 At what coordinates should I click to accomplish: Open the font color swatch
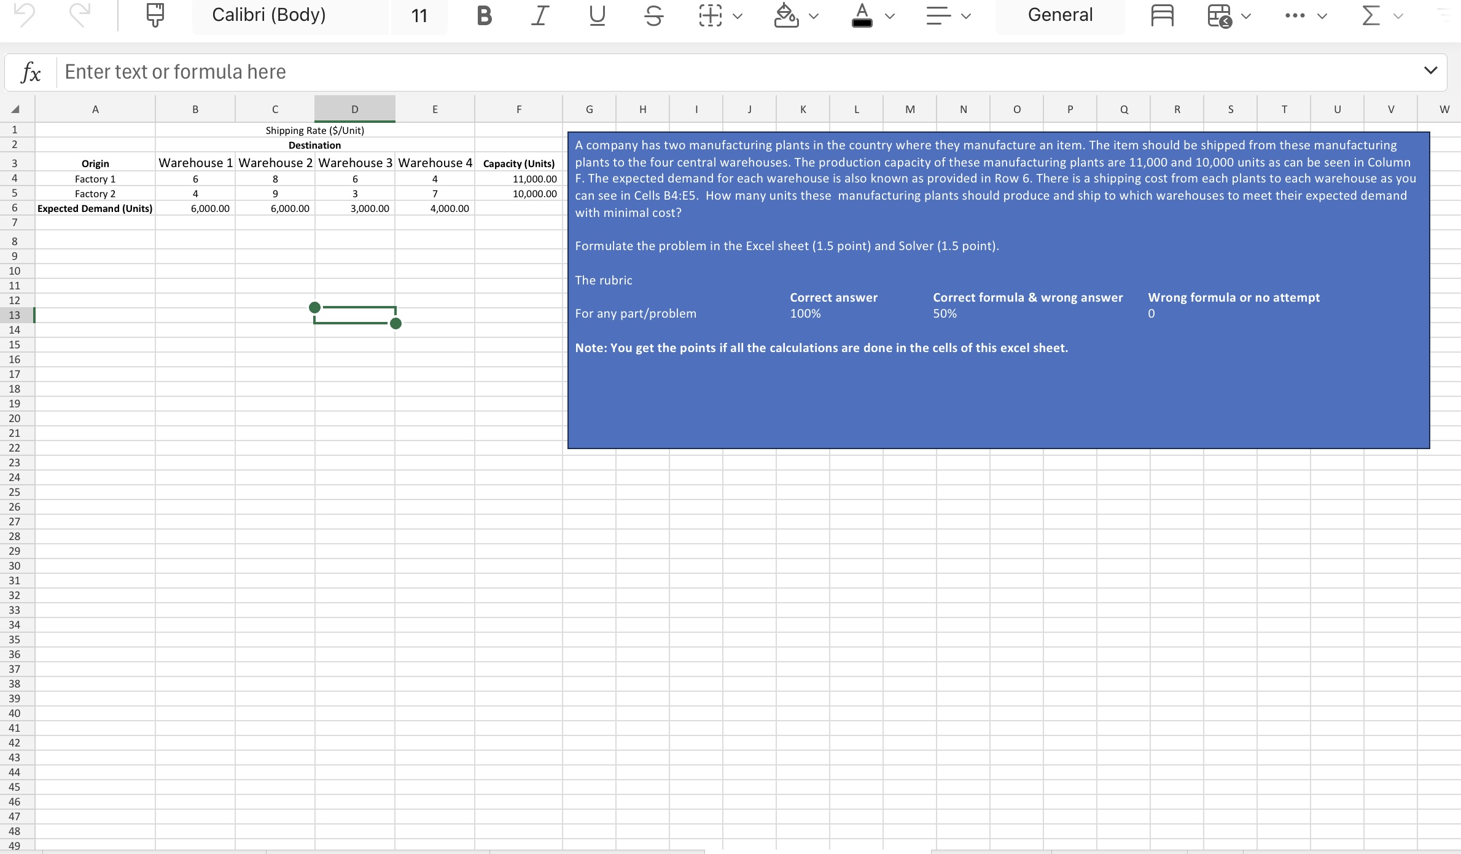click(862, 15)
